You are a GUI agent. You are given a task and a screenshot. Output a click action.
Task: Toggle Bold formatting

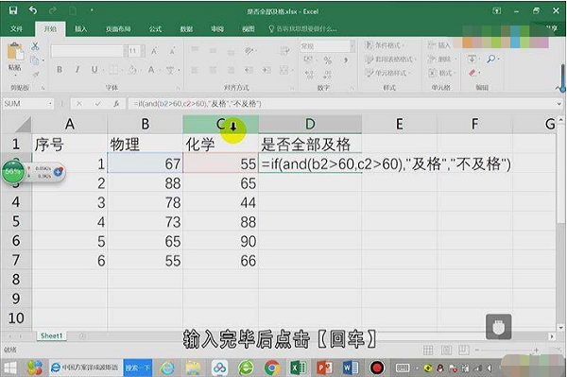60,69
